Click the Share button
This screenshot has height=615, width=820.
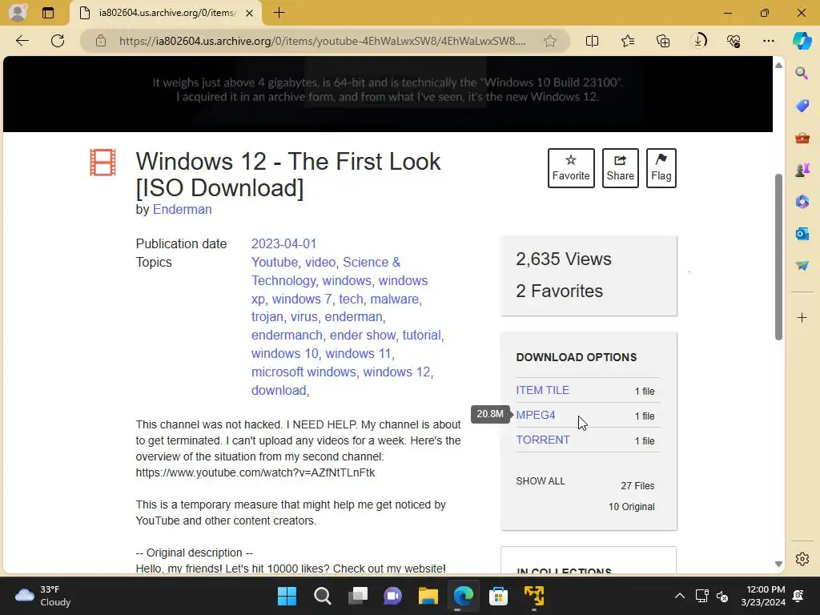click(621, 168)
